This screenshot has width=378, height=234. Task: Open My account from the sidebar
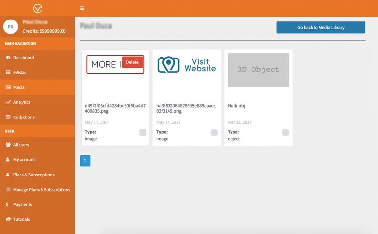click(x=24, y=160)
